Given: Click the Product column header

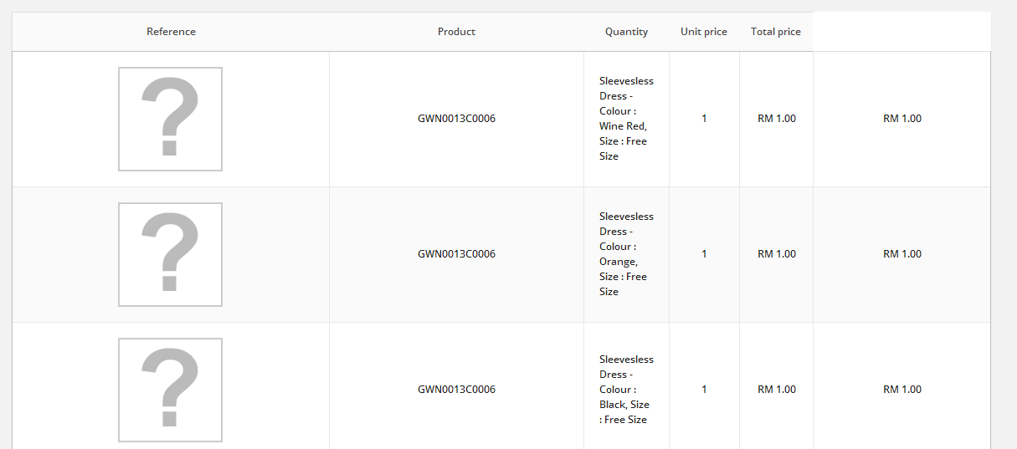Looking at the screenshot, I should tap(456, 32).
